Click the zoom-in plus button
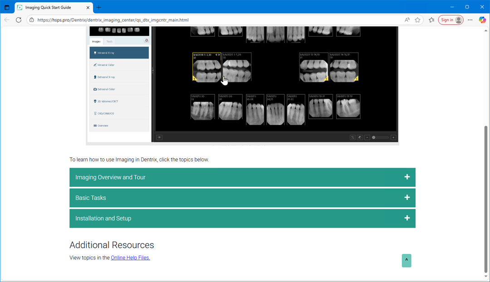Viewport: 490px width, 282px height. click(393, 137)
